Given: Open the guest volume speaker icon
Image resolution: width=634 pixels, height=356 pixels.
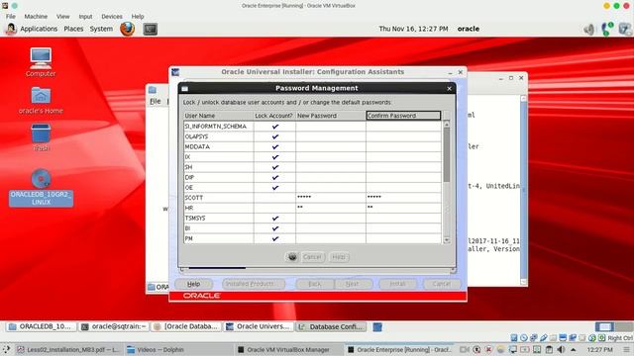Looking at the screenshot, I should [589, 29].
